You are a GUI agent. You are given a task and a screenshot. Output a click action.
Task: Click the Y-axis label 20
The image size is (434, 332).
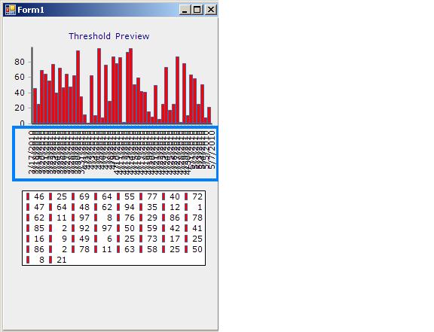(x=20, y=108)
